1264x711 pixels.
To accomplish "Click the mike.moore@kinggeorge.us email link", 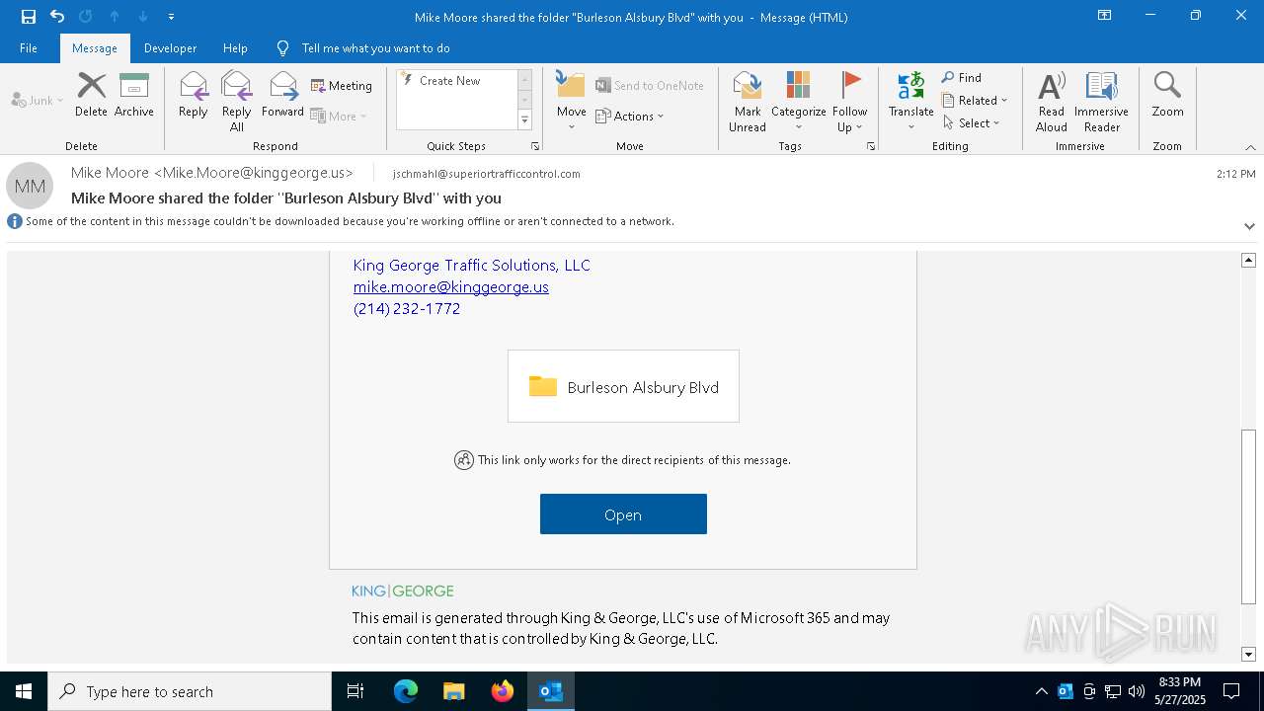I will [x=451, y=287].
